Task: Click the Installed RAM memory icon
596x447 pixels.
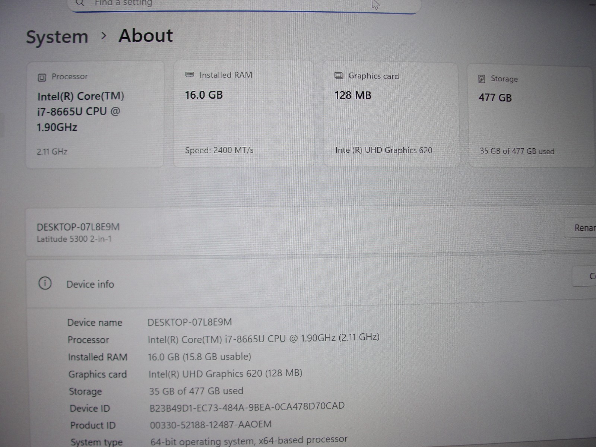Action: [x=190, y=75]
